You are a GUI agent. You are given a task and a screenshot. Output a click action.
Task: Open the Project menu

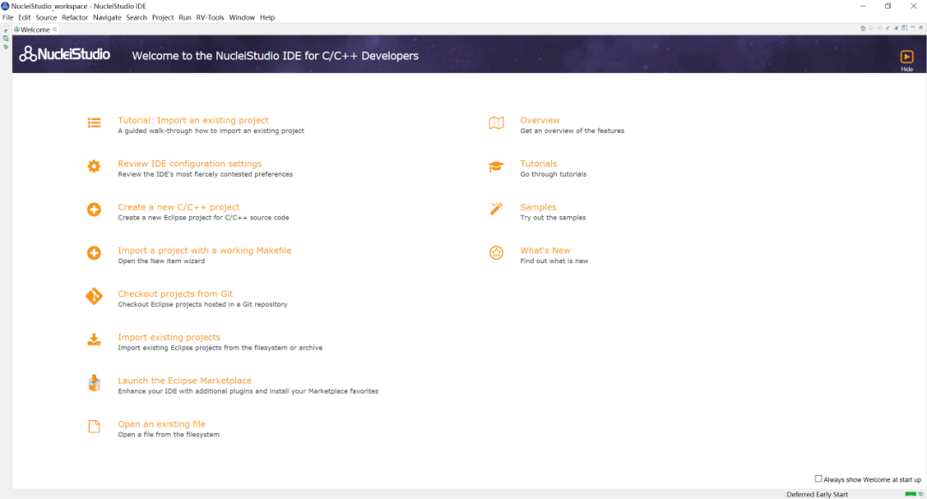162,18
